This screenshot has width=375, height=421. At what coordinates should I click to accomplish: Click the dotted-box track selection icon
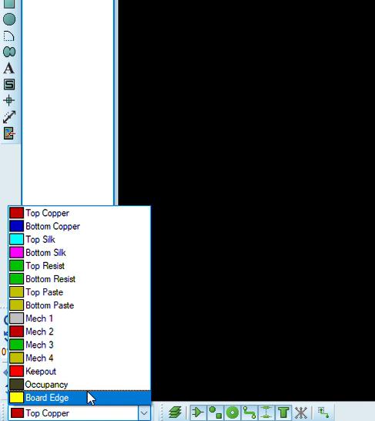[x=323, y=413]
